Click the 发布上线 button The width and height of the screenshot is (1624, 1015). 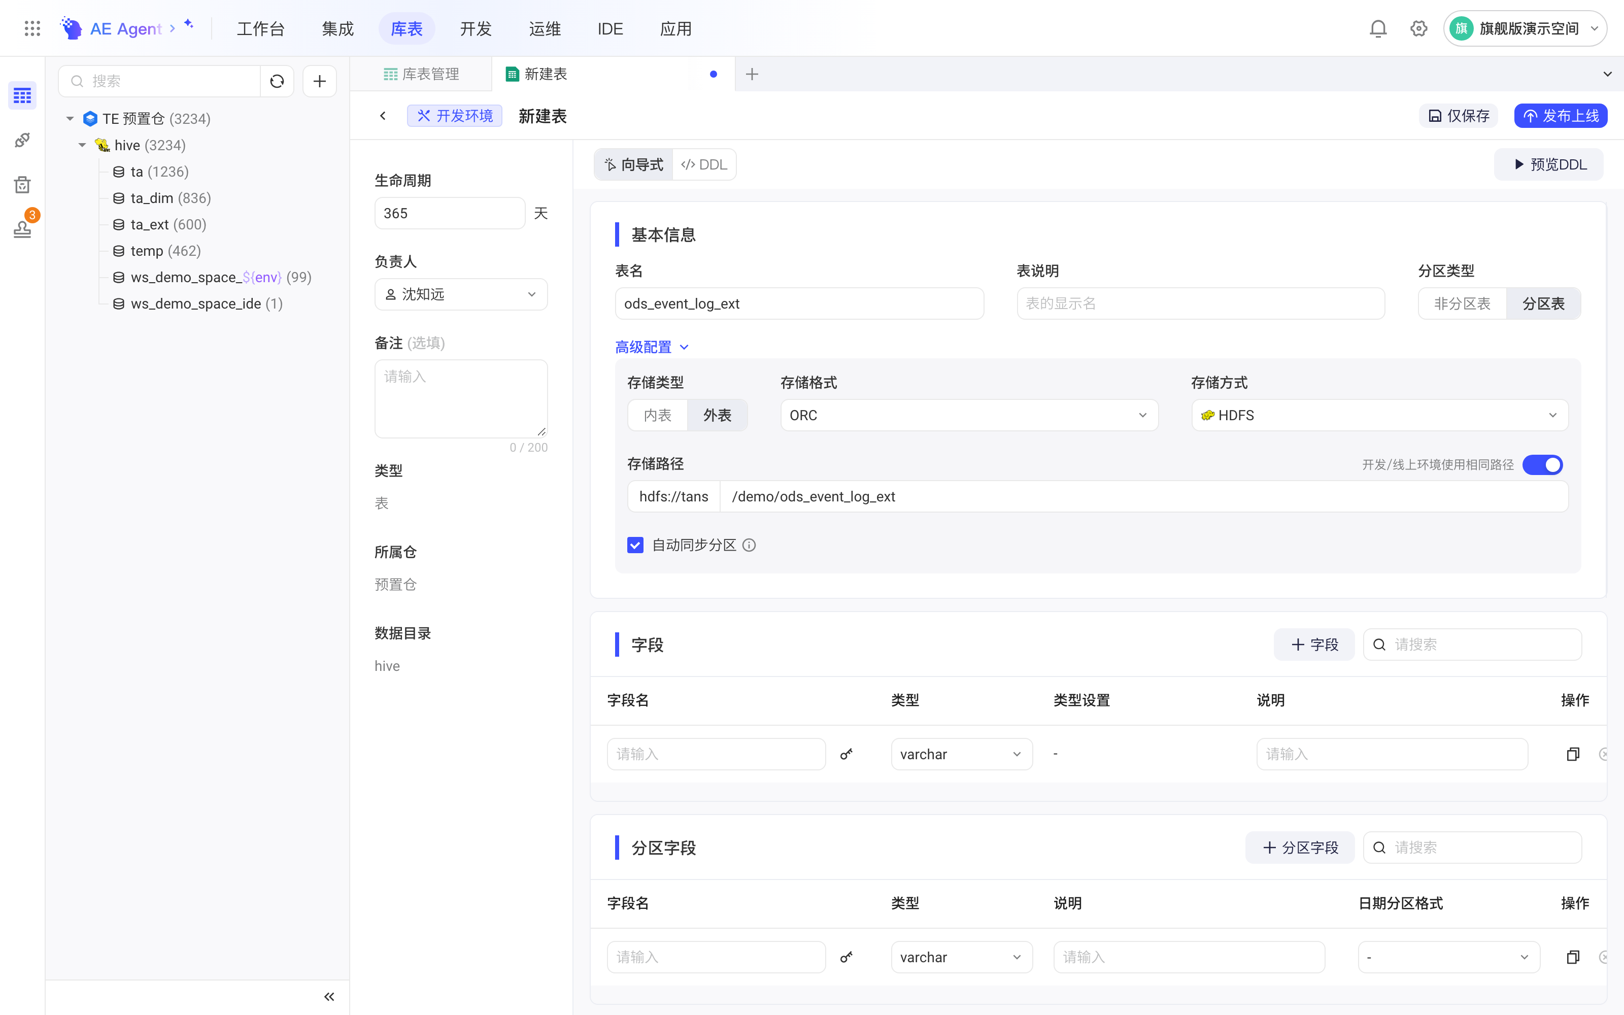click(1560, 116)
